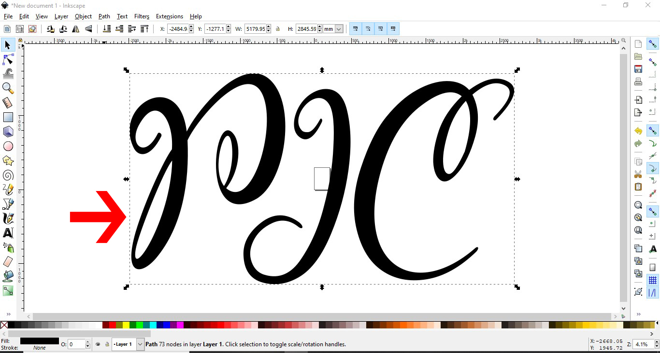
Task: Choose the Rectangle tool
Action: (8, 117)
